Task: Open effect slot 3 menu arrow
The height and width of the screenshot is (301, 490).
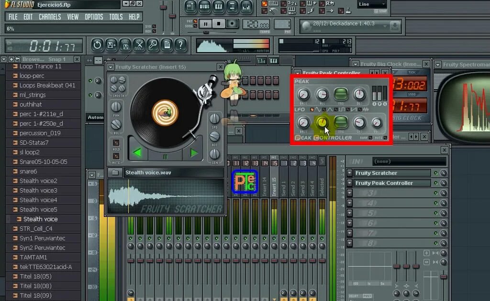Action: [x=350, y=193]
